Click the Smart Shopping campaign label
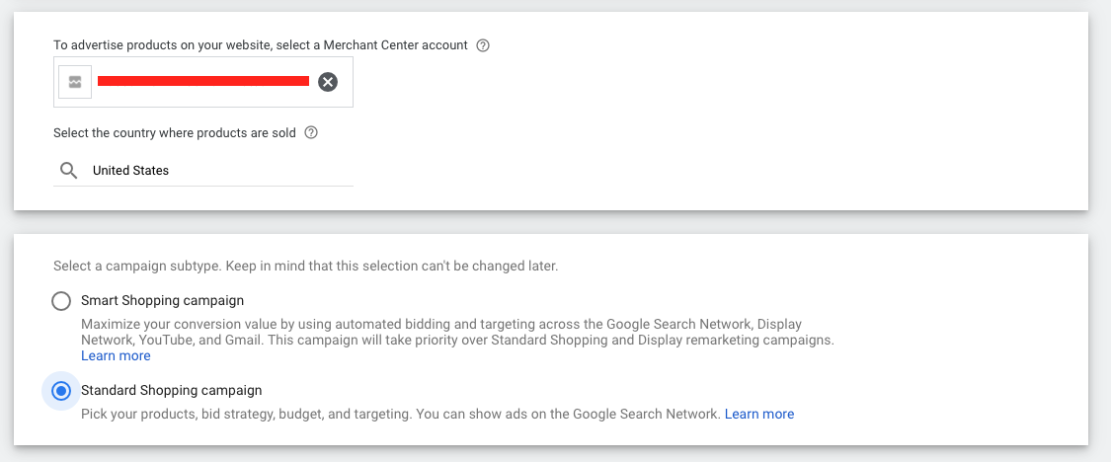This screenshot has height=462, width=1111. click(162, 300)
